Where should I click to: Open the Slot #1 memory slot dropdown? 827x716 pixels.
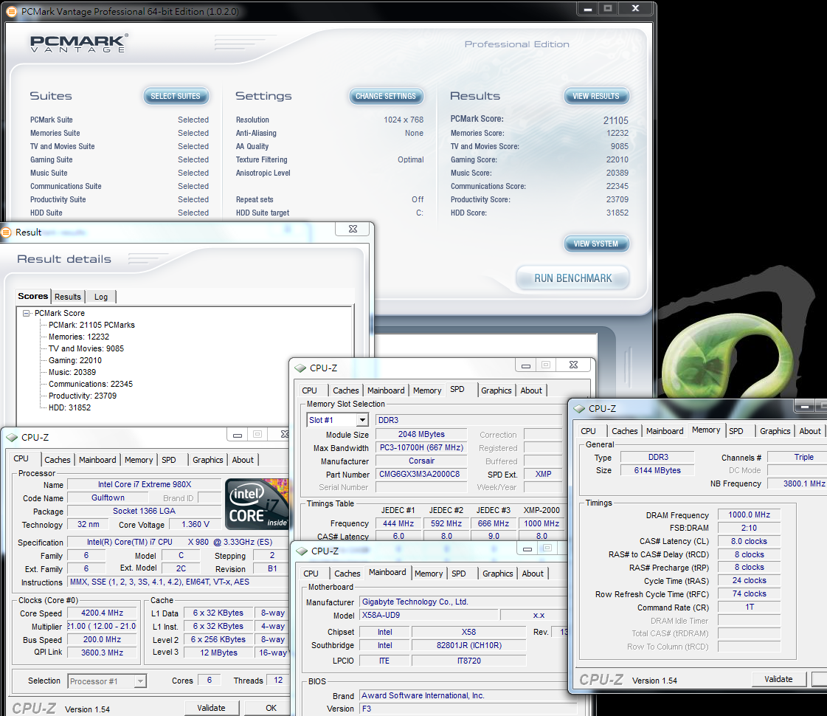pos(361,420)
